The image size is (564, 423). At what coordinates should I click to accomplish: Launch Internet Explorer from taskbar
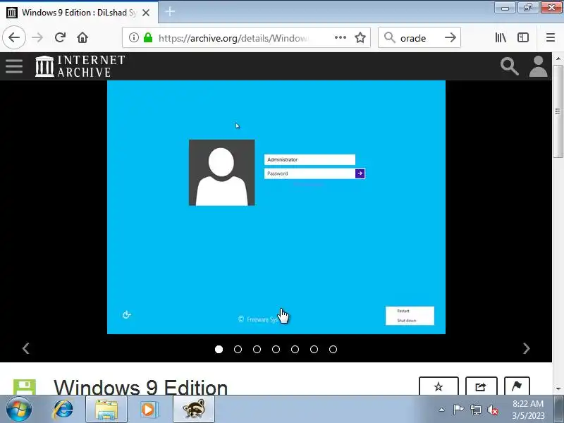(63, 410)
